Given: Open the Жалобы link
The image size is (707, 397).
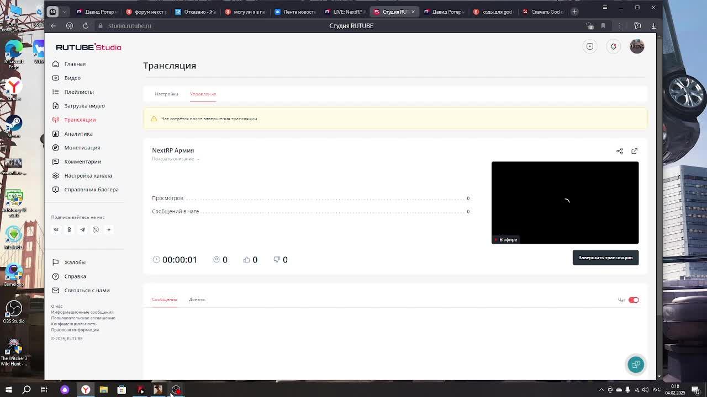Looking at the screenshot, I should click(75, 262).
